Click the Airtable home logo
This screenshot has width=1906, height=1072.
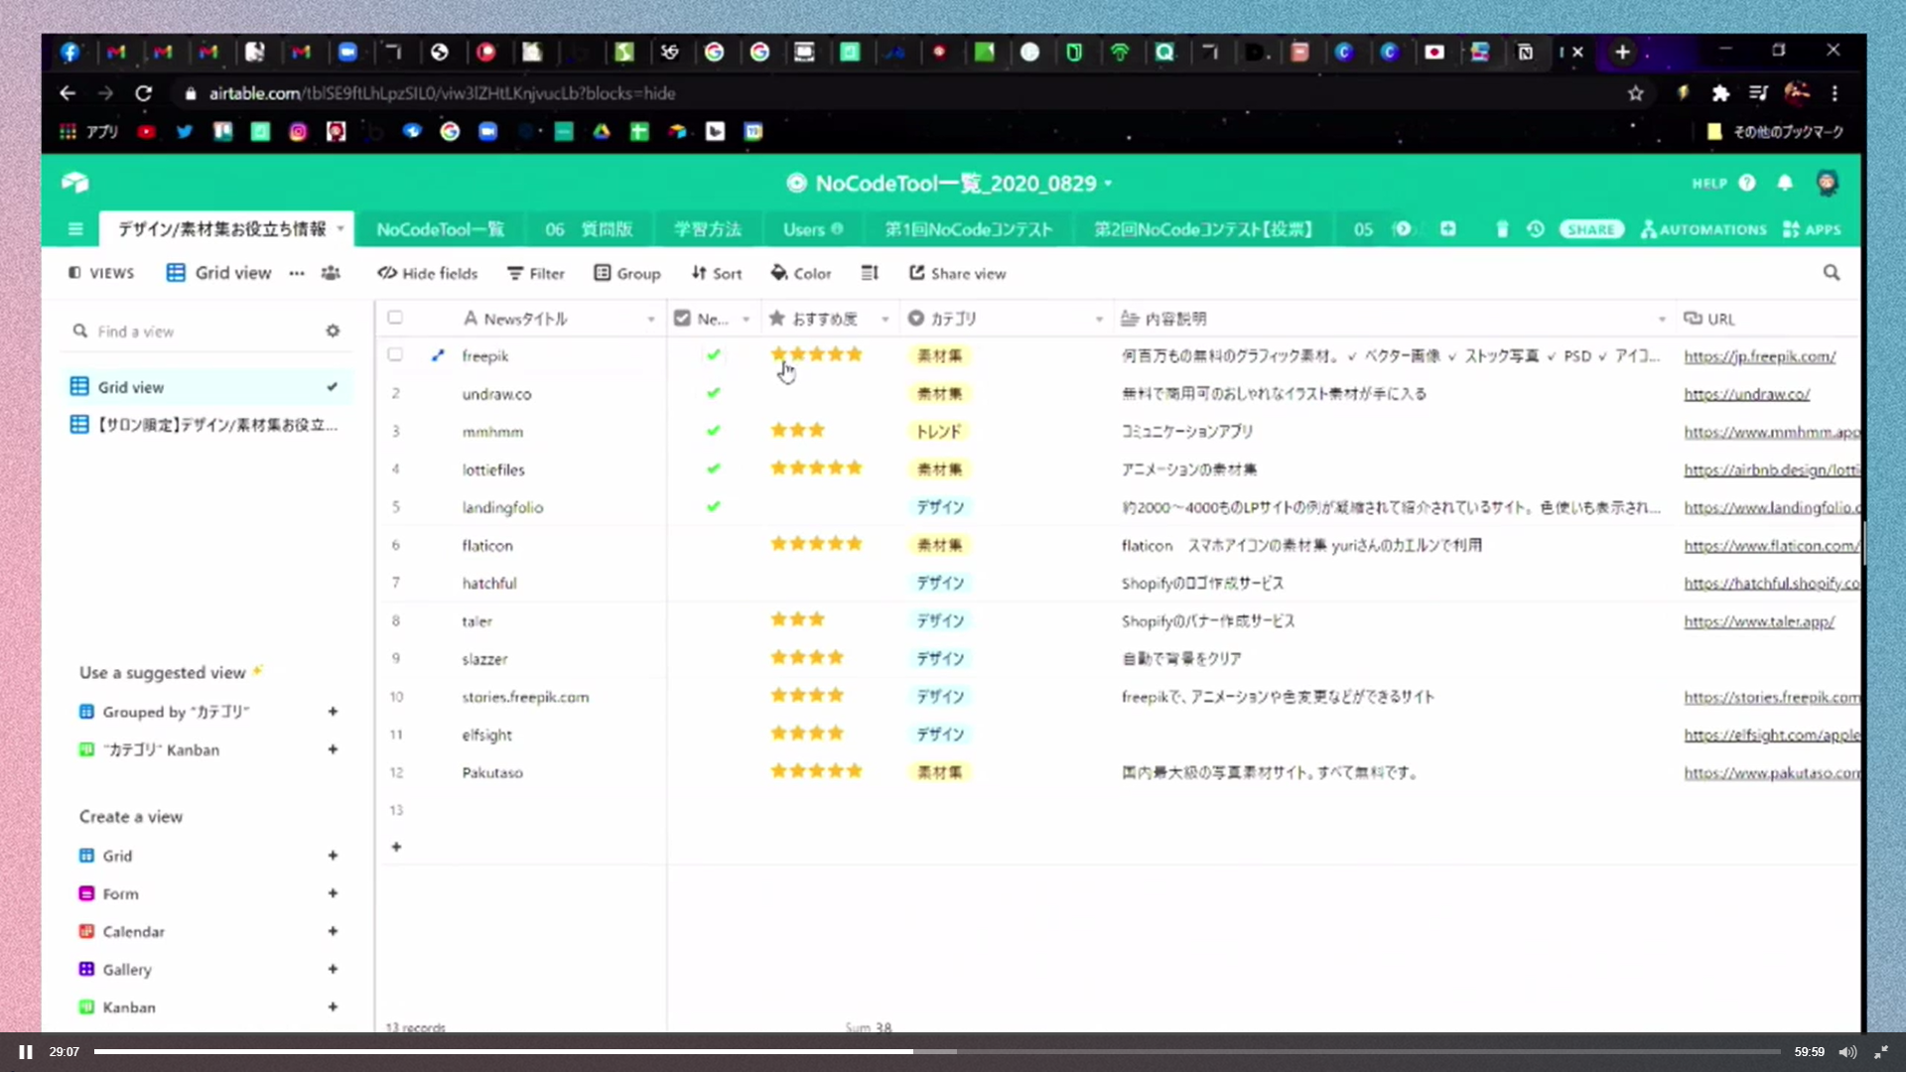(x=75, y=183)
